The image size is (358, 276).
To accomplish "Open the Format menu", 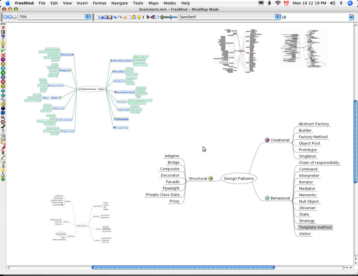I will coord(99,3).
